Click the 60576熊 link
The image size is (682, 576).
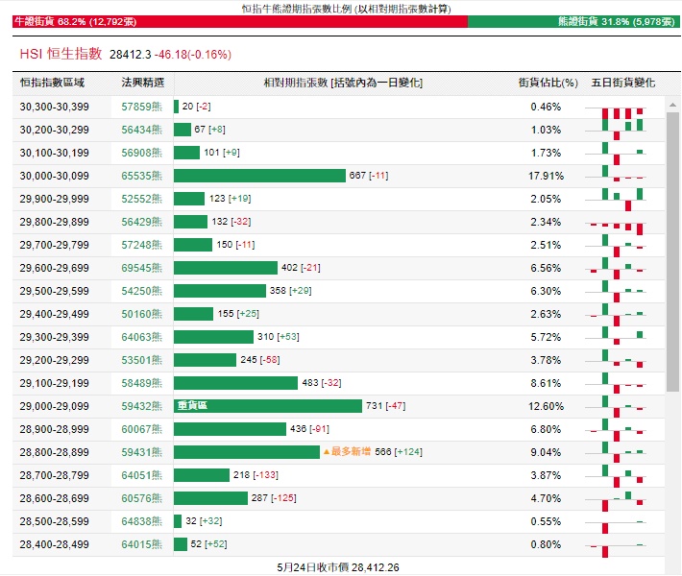point(141,498)
